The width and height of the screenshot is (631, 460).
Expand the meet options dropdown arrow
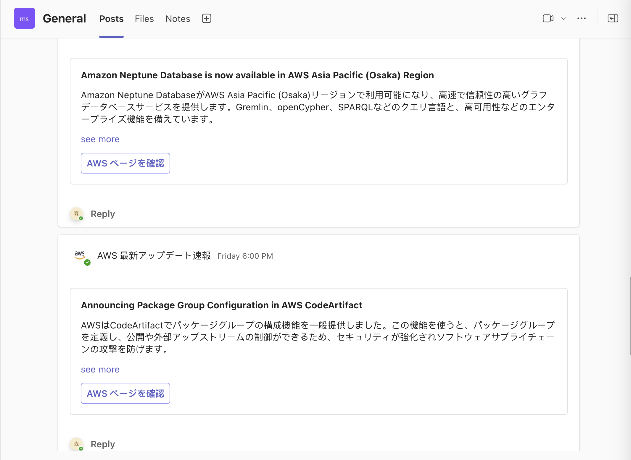[564, 19]
